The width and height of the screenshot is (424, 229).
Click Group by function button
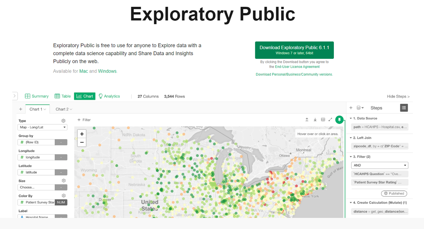point(61,142)
